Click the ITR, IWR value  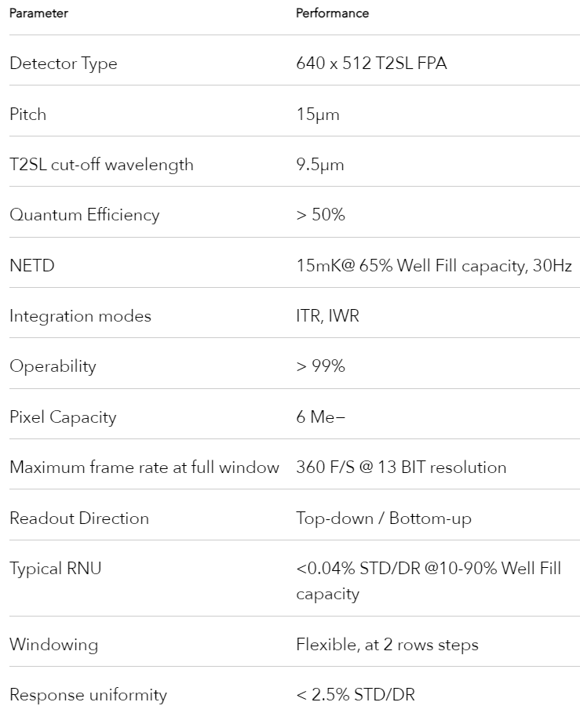click(x=327, y=316)
